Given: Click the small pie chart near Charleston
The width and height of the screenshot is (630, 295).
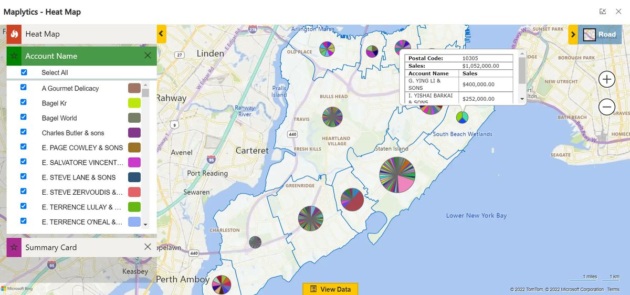Looking at the screenshot, I should pos(255,242).
